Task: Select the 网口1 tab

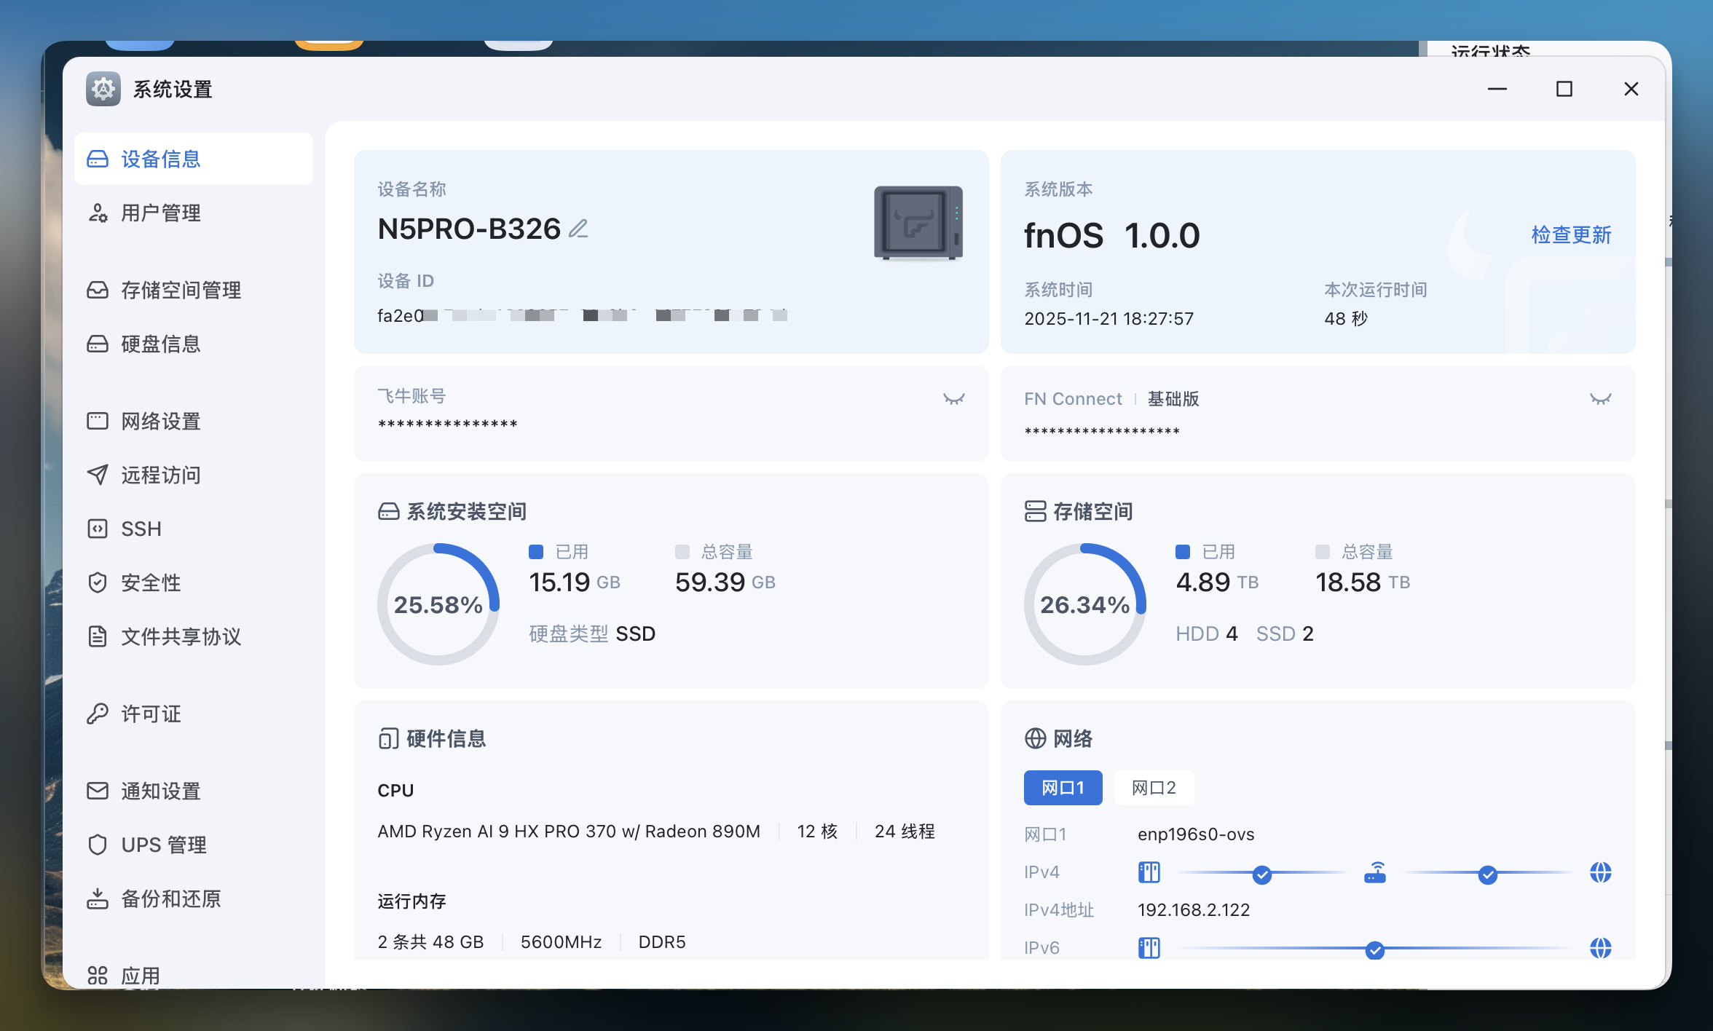Action: coord(1063,788)
